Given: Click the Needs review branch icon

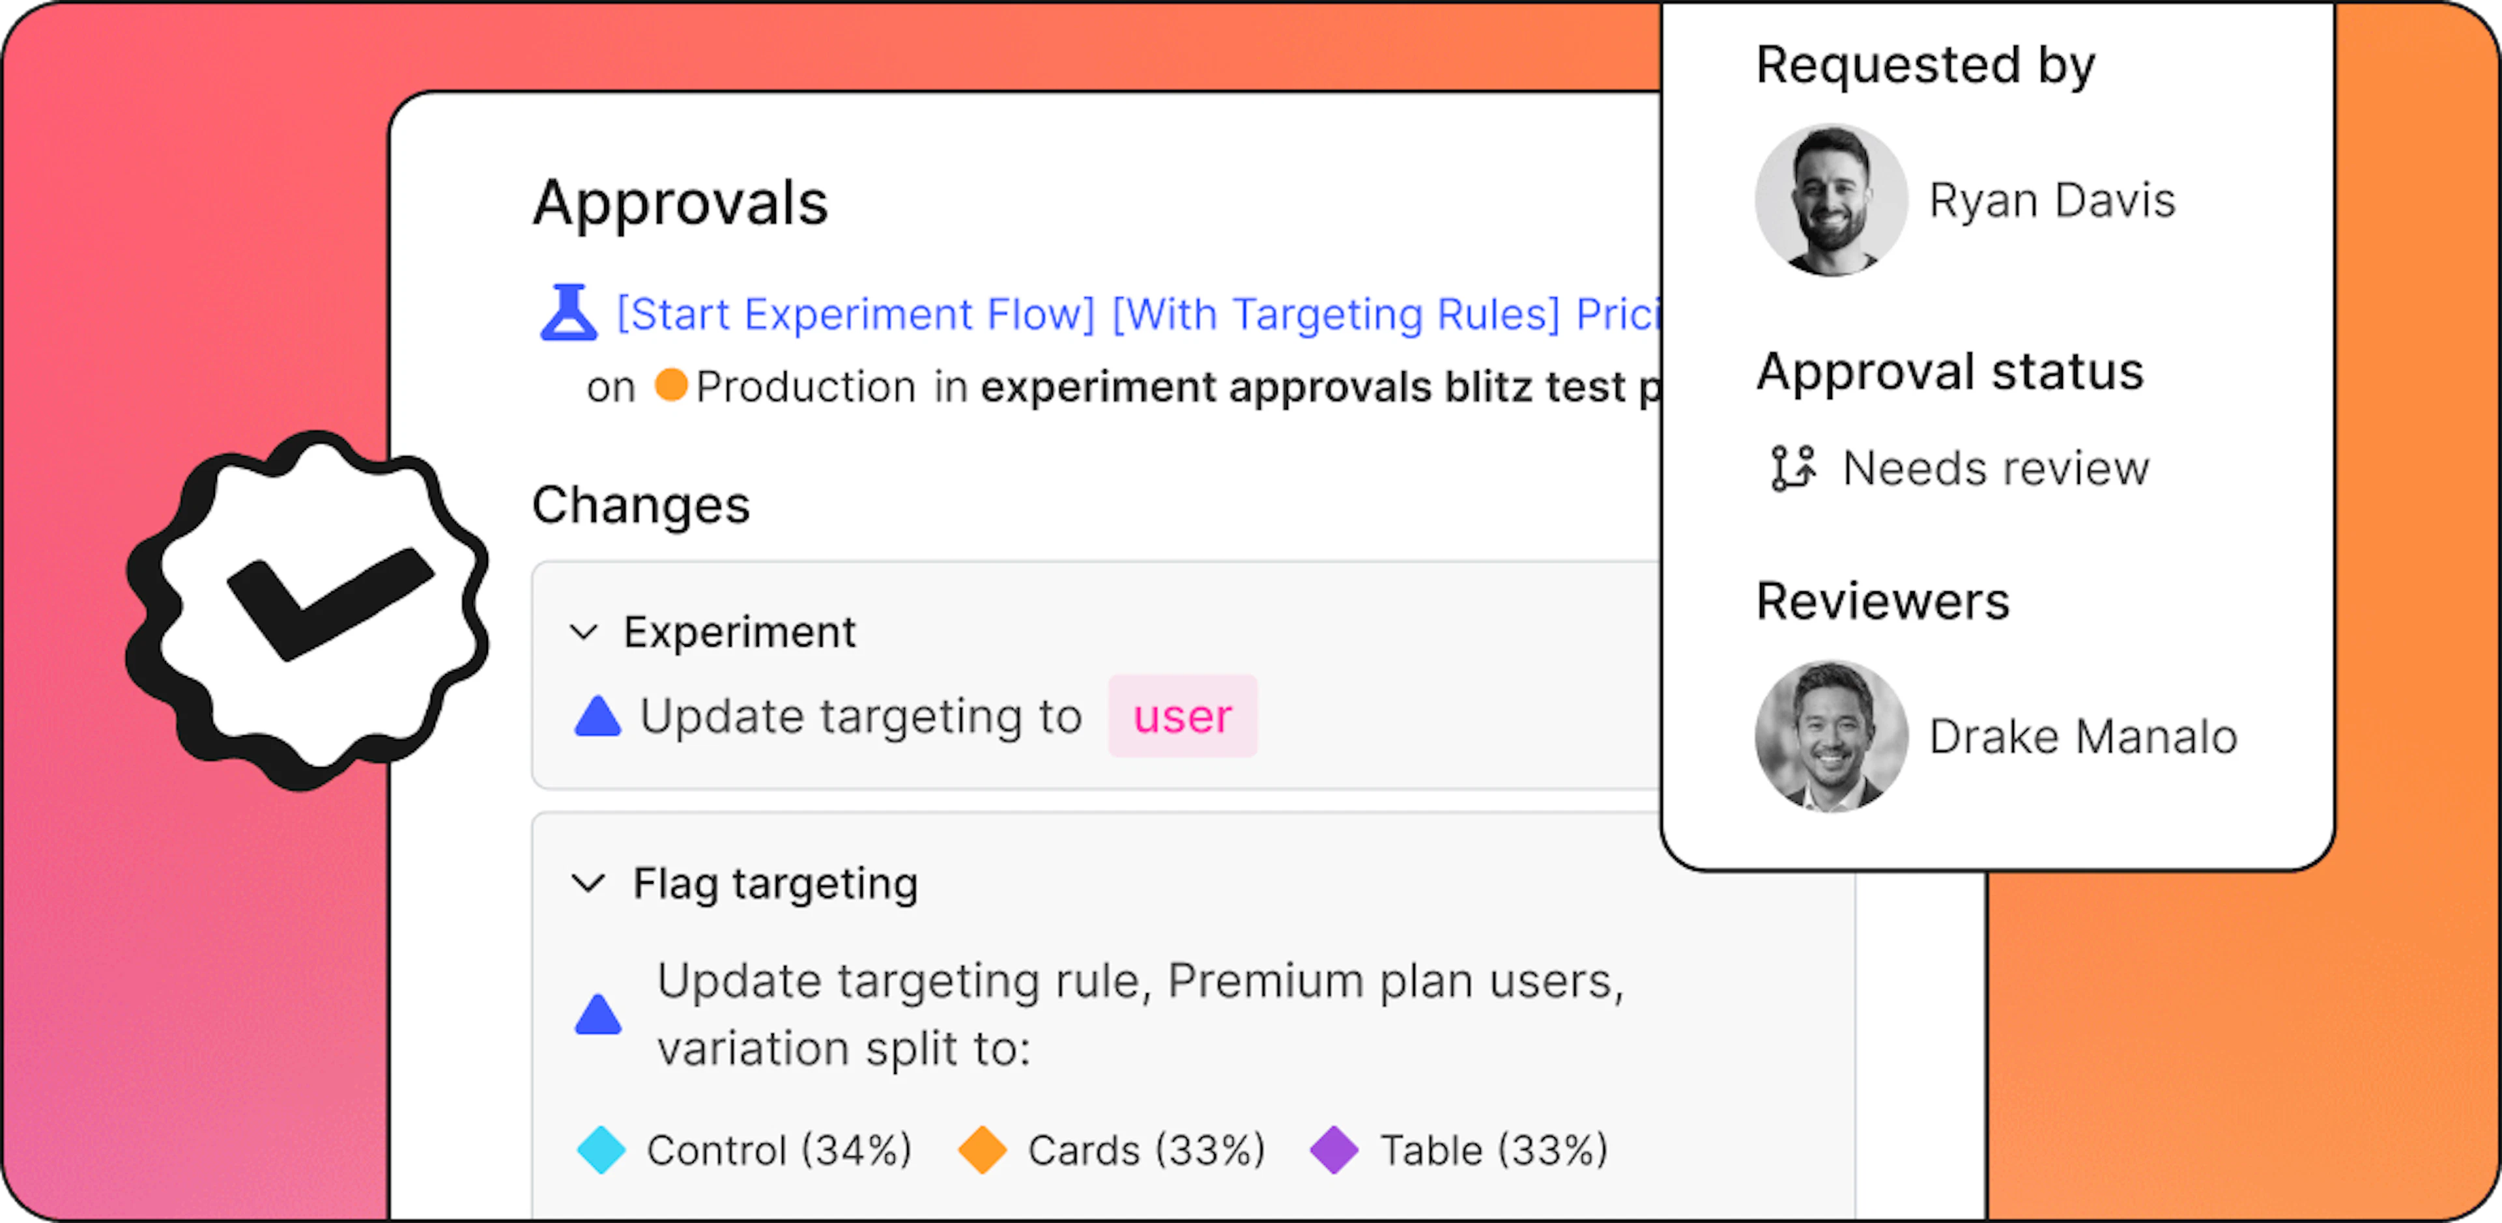Looking at the screenshot, I should tap(1793, 469).
